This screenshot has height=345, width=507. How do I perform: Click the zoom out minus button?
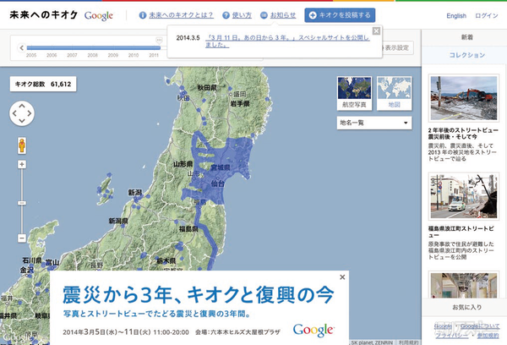click(x=22, y=238)
